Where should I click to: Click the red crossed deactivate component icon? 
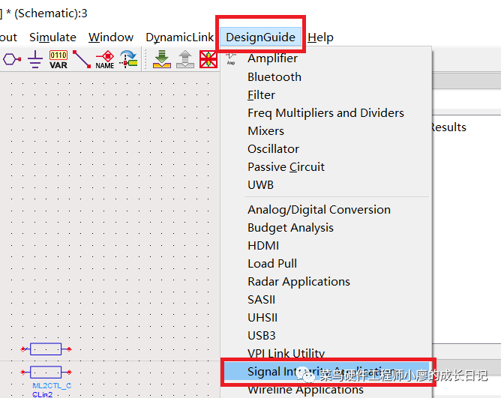[x=208, y=59]
